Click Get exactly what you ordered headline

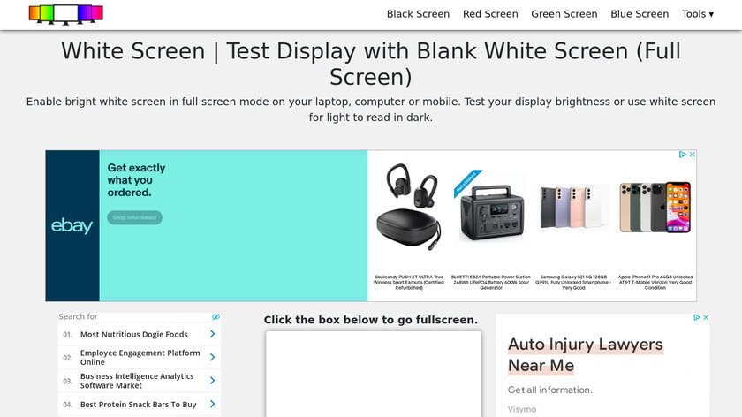tap(136, 180)
